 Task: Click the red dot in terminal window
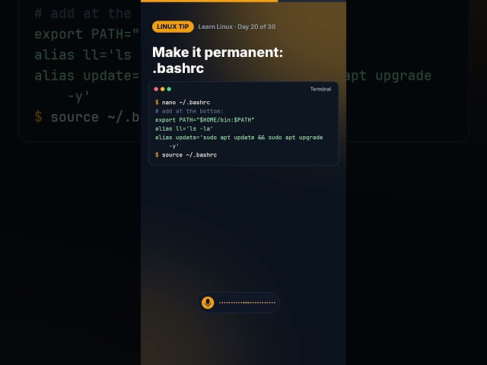coord(156,89)
